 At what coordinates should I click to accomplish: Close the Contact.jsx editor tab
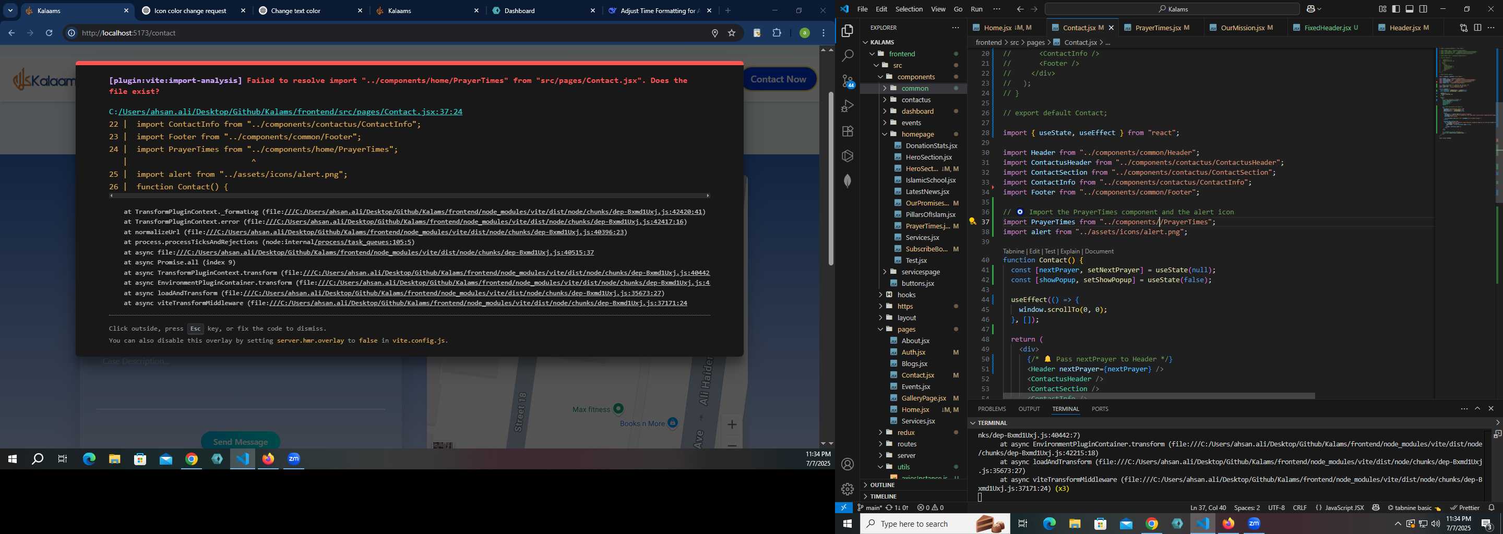[x=1111, y=28]
